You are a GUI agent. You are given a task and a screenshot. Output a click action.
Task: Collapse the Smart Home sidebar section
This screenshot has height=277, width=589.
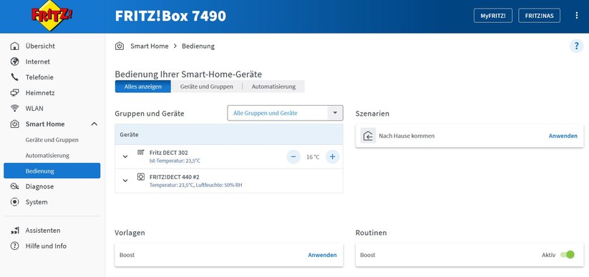coord(94,124)
